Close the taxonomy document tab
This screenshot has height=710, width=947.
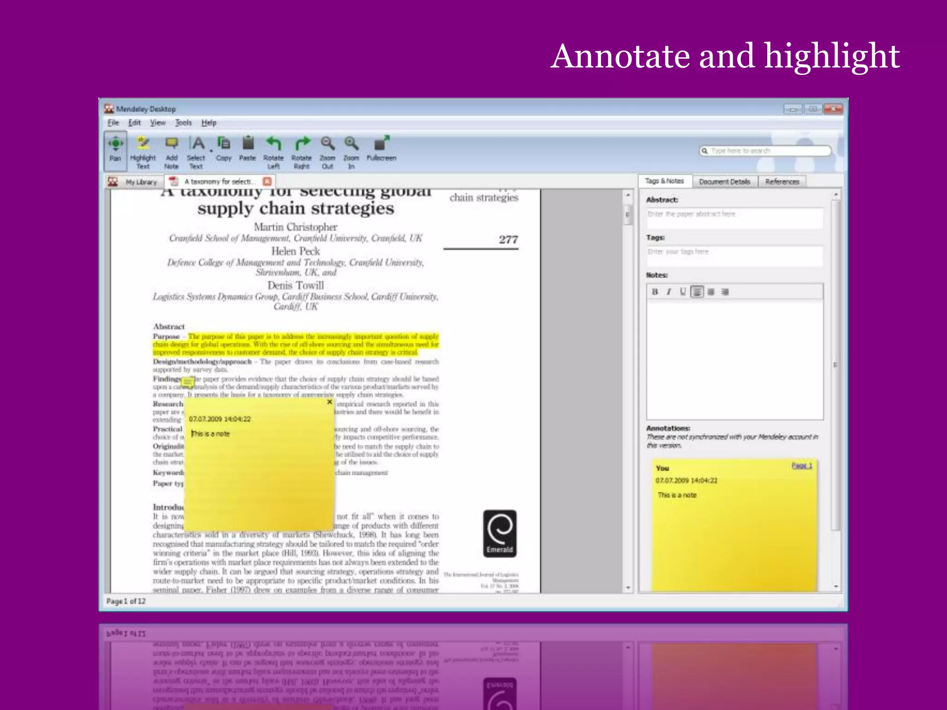pyautogui.click(x=267, y=181)
